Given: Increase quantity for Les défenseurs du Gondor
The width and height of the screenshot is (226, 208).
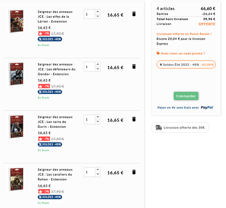Looking at the screenshot, I should [98, 64].
